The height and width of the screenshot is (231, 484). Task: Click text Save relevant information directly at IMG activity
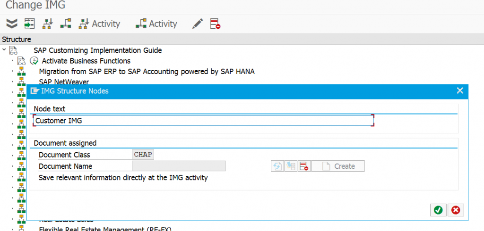123,178
